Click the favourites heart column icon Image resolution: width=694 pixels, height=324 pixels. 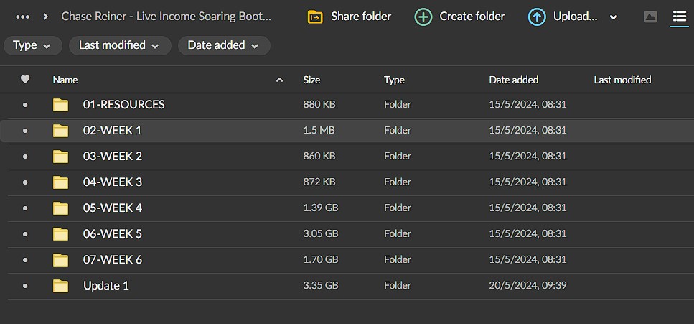[25, 80]
